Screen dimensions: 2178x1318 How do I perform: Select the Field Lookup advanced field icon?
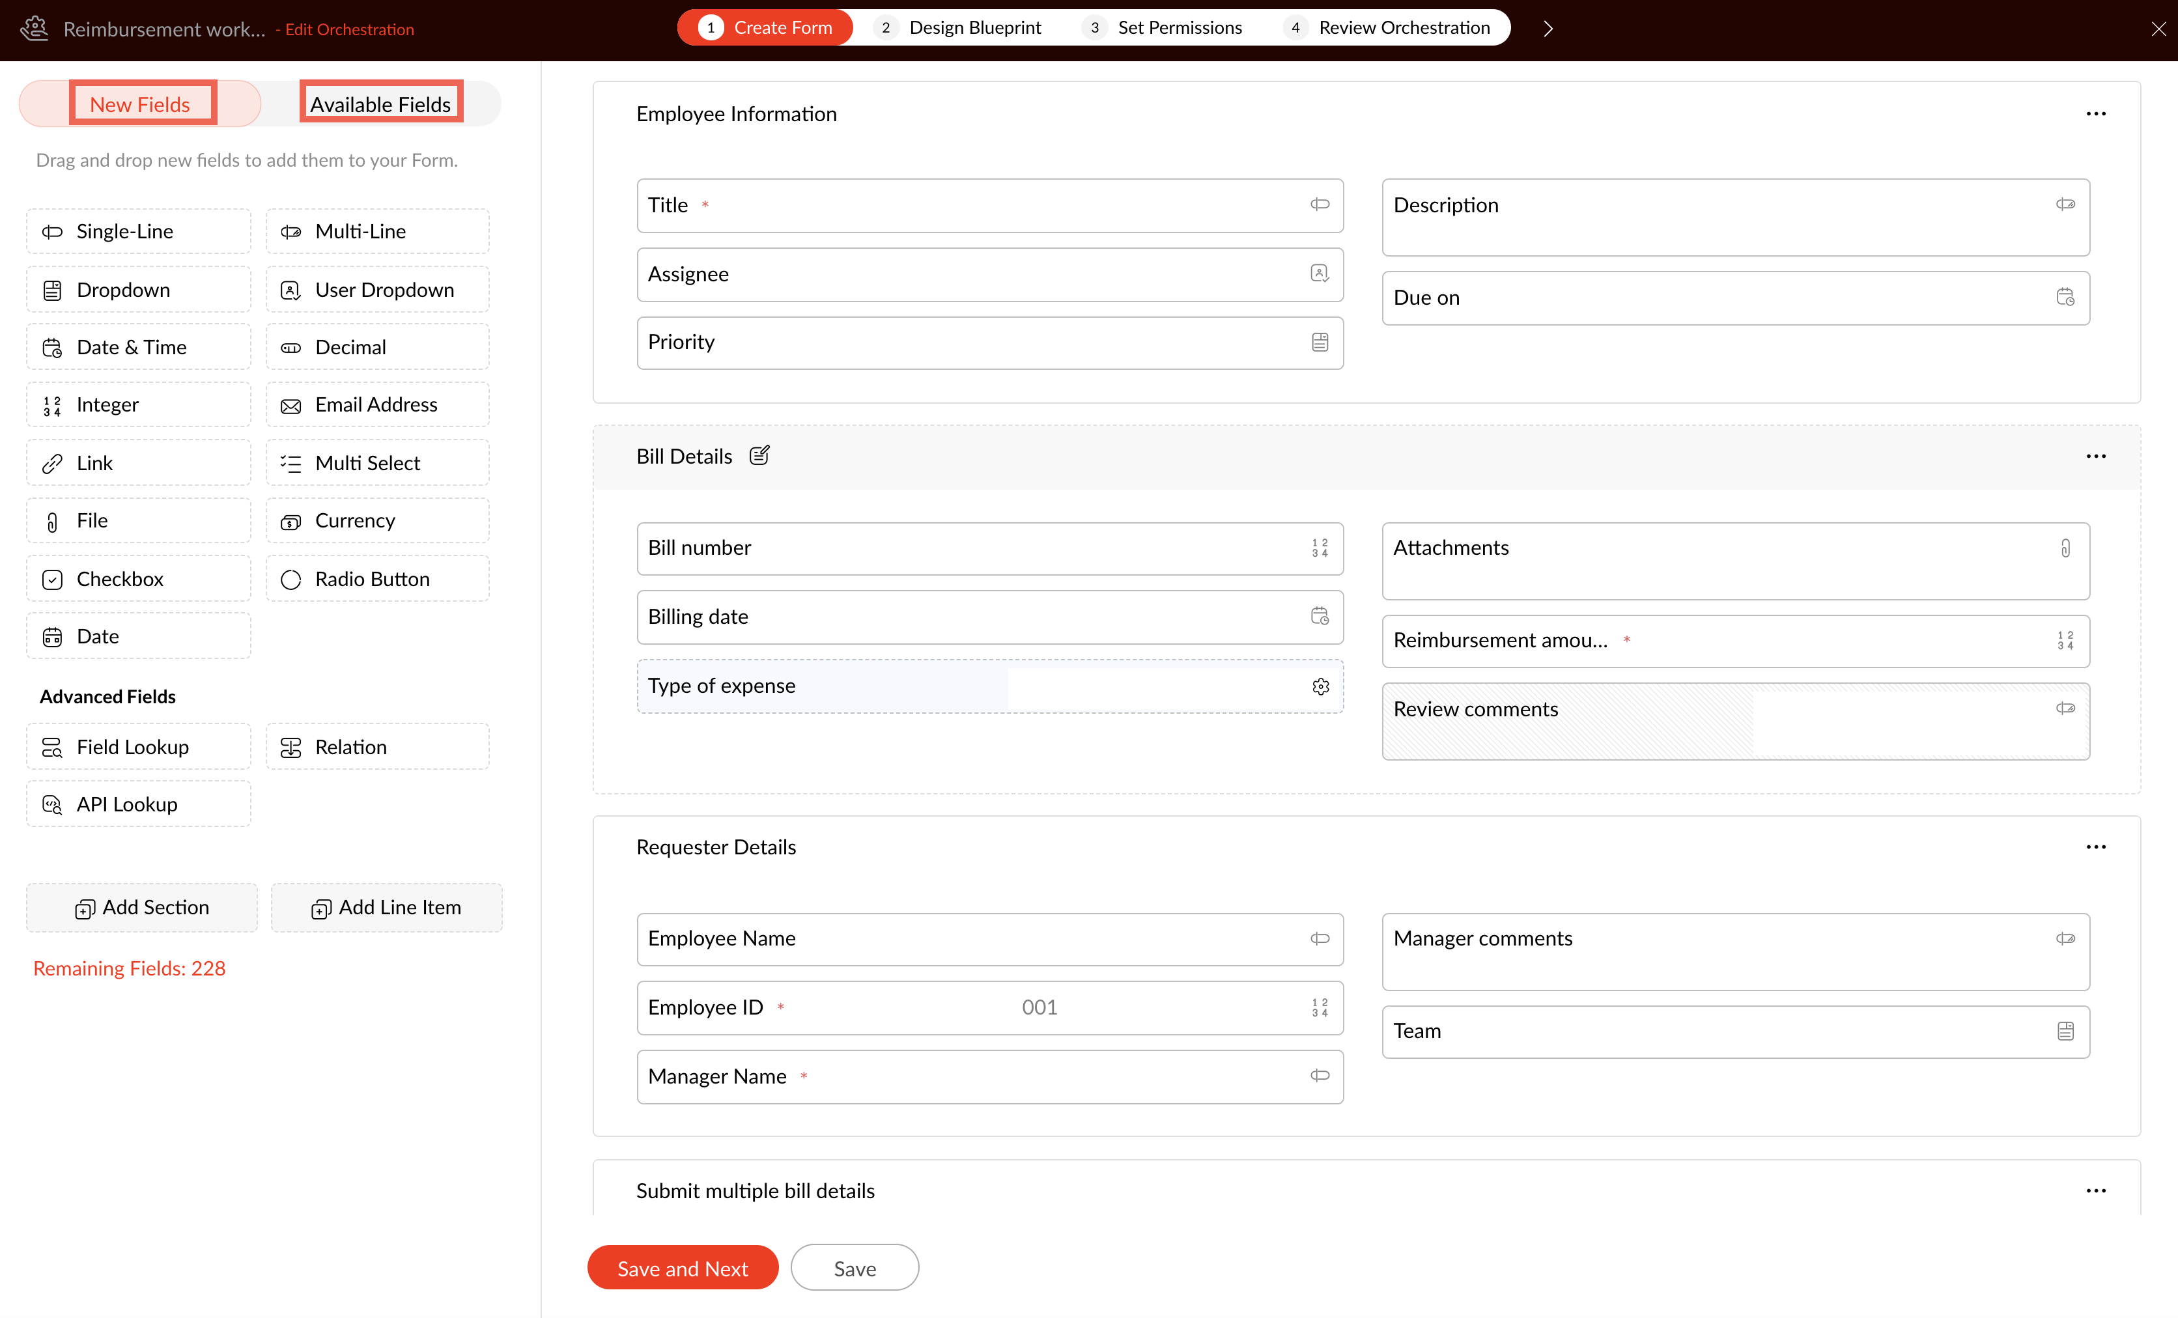pyautogui.click(x=52, y=747)
